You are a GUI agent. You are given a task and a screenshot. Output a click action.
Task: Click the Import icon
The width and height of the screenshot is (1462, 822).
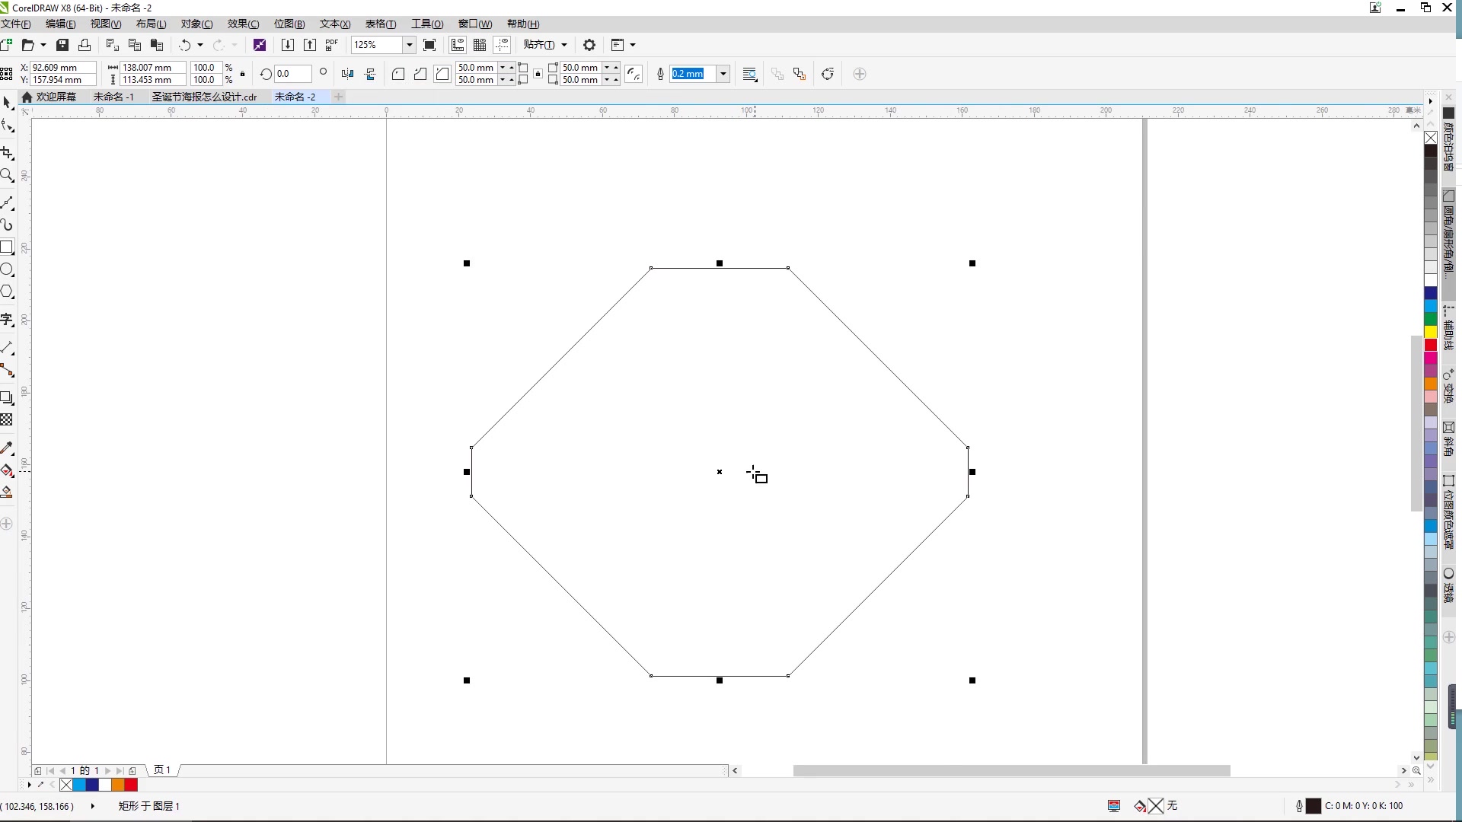287,45
